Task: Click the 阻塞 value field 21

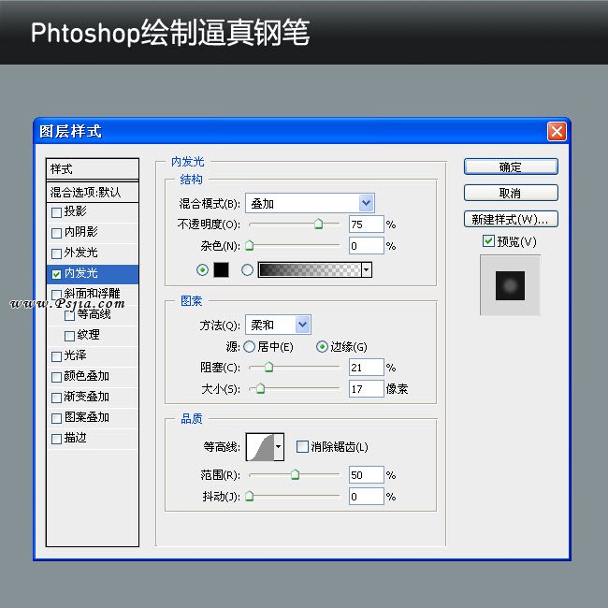Action: (x=366, y=368)
